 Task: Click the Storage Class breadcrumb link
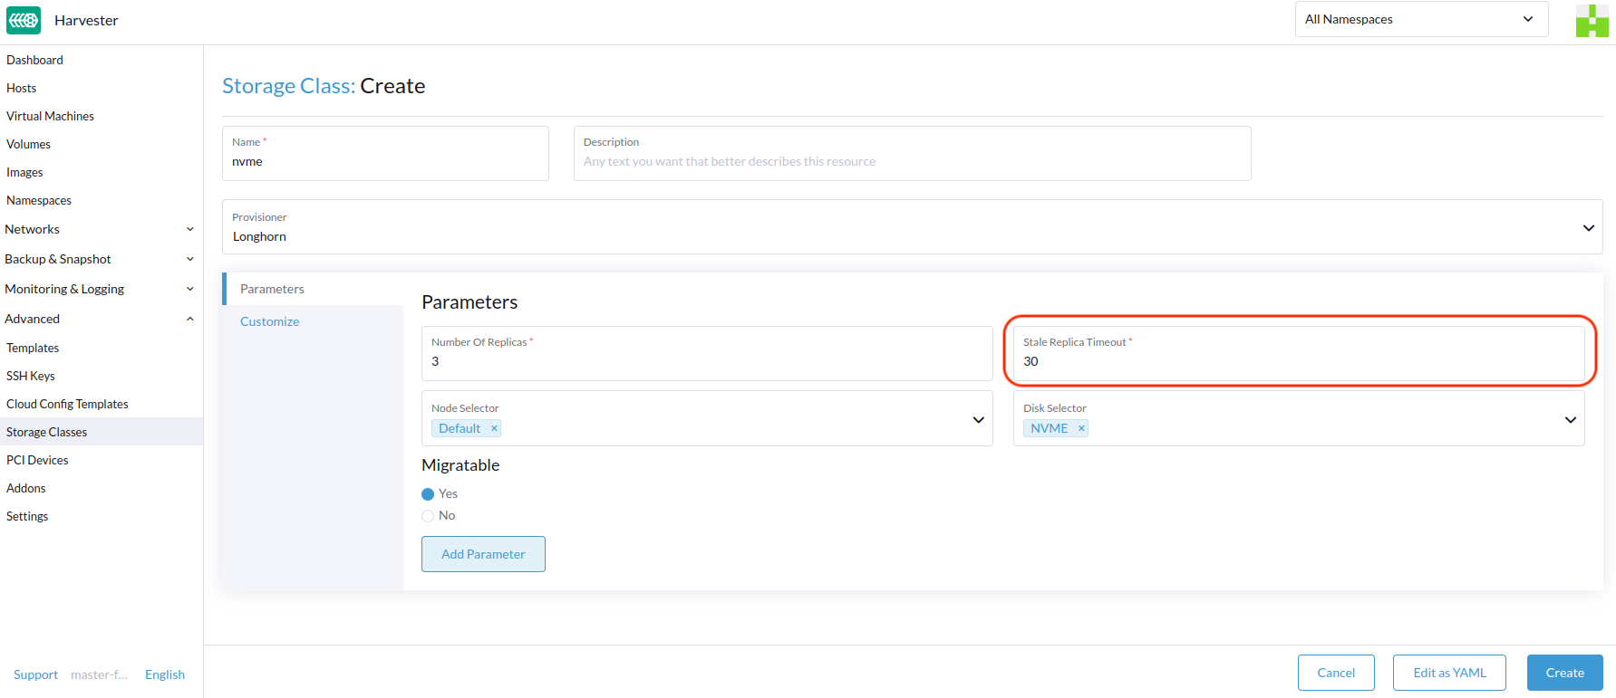(x=288, y=86)
